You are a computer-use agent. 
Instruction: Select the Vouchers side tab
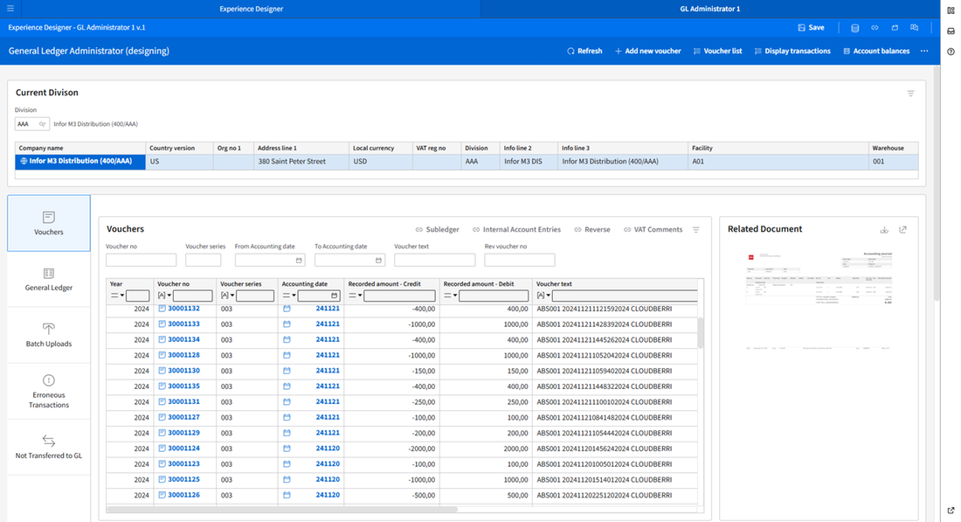coord(49,223)
